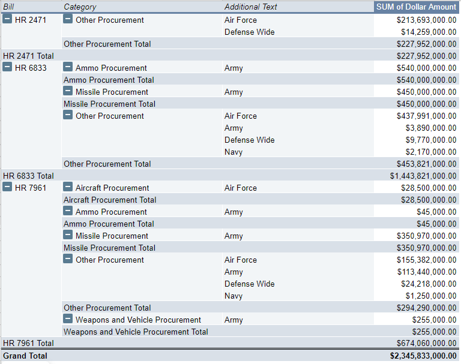Collapse Missile Procurement under HR 7961

pyautogui.click(x=68, y=234)
